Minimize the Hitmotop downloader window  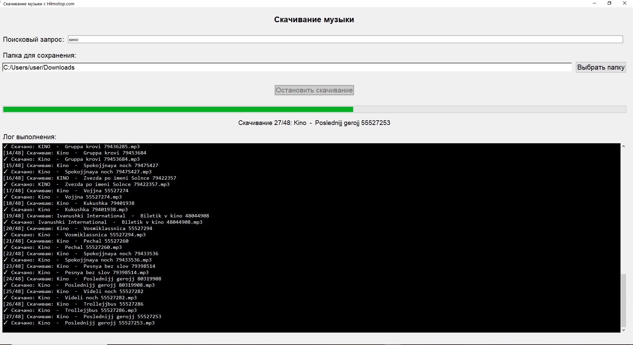(594, 3)
